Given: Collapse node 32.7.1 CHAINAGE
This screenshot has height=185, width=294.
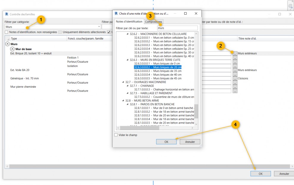Looking at the screenshot, I should point(128,86).
